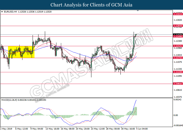The image size is (183, 131).
Task: Select the yellow highlighted consolidation rectangle
Action: tap(21, 52)
